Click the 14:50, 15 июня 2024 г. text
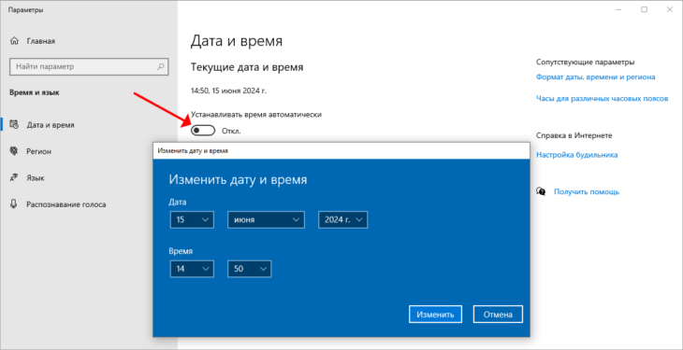Screen dimensions: 683x350 (228, 91)
